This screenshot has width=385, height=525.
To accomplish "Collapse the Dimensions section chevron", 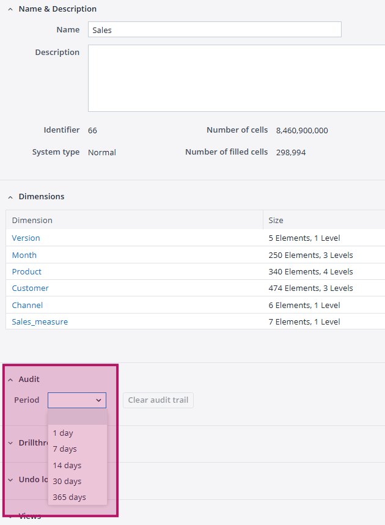I will pyautogui.click(x=10, y=197).
